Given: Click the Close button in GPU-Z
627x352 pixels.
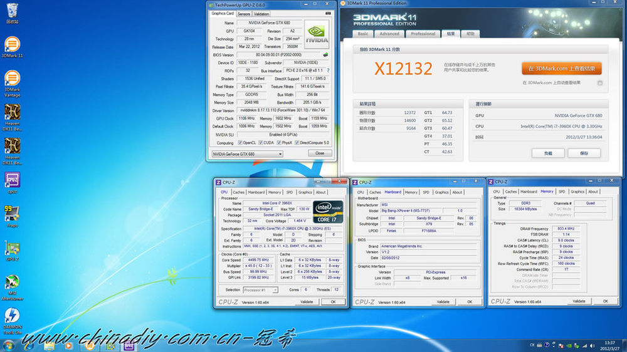Looking at the screenshot, I should [320, 153].
